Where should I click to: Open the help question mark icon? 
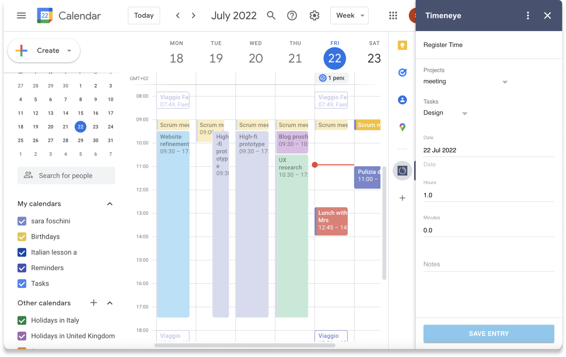292,16
